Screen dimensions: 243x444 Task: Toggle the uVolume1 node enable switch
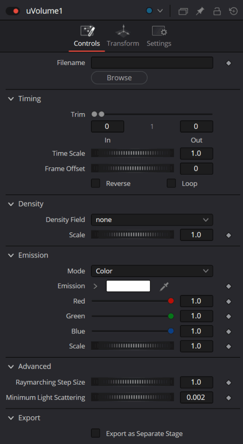13,11
